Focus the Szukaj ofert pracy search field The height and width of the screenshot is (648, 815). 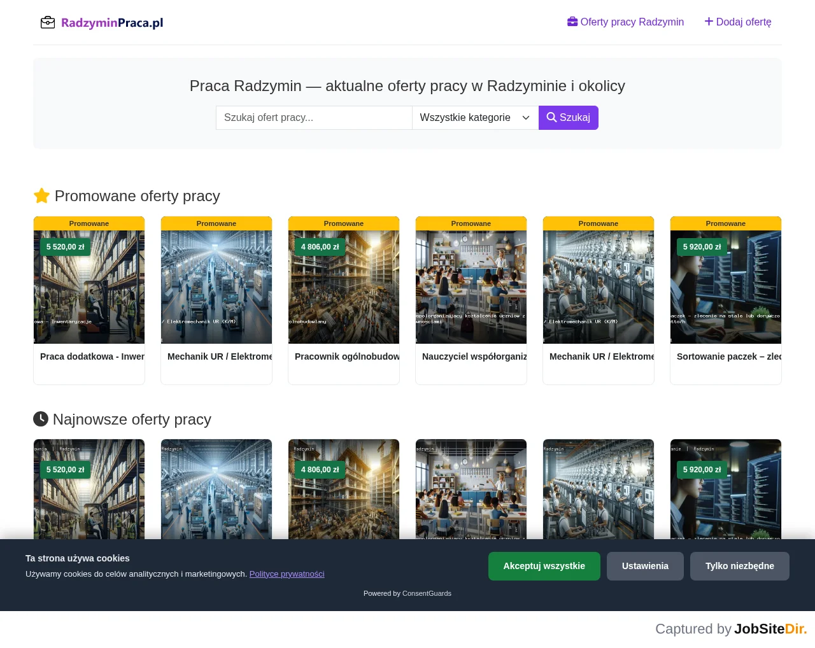pos(314,118)
